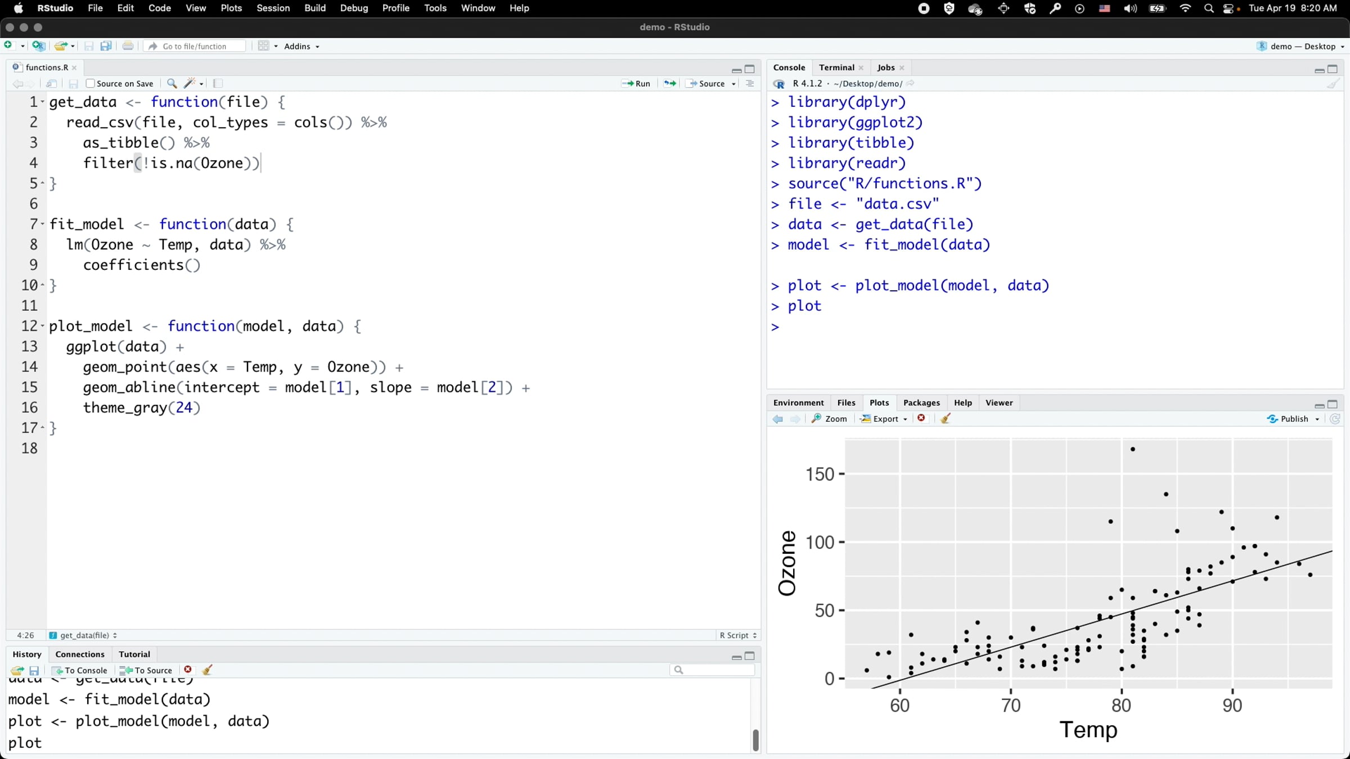Open the Plots menu in menu bar
This screenshot has height=759, width=1350.
[x=231, y=8]
